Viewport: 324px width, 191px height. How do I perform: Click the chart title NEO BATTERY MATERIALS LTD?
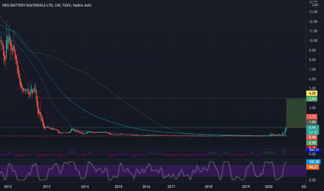click(x=27, y=5)
